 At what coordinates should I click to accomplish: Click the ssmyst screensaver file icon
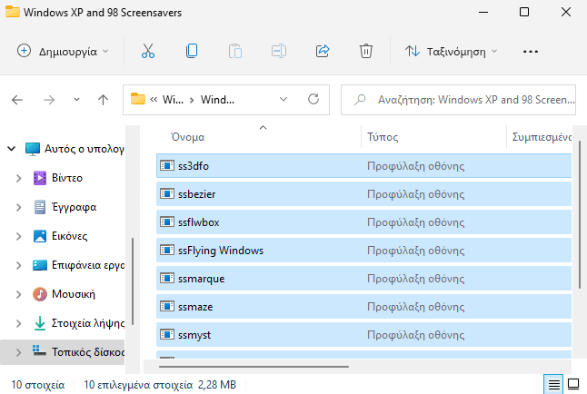167,334
